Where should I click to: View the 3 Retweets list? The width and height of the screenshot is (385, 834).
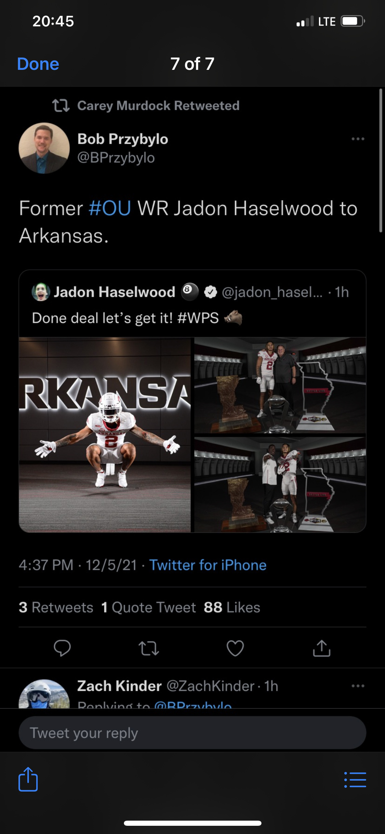coord(56,607)
